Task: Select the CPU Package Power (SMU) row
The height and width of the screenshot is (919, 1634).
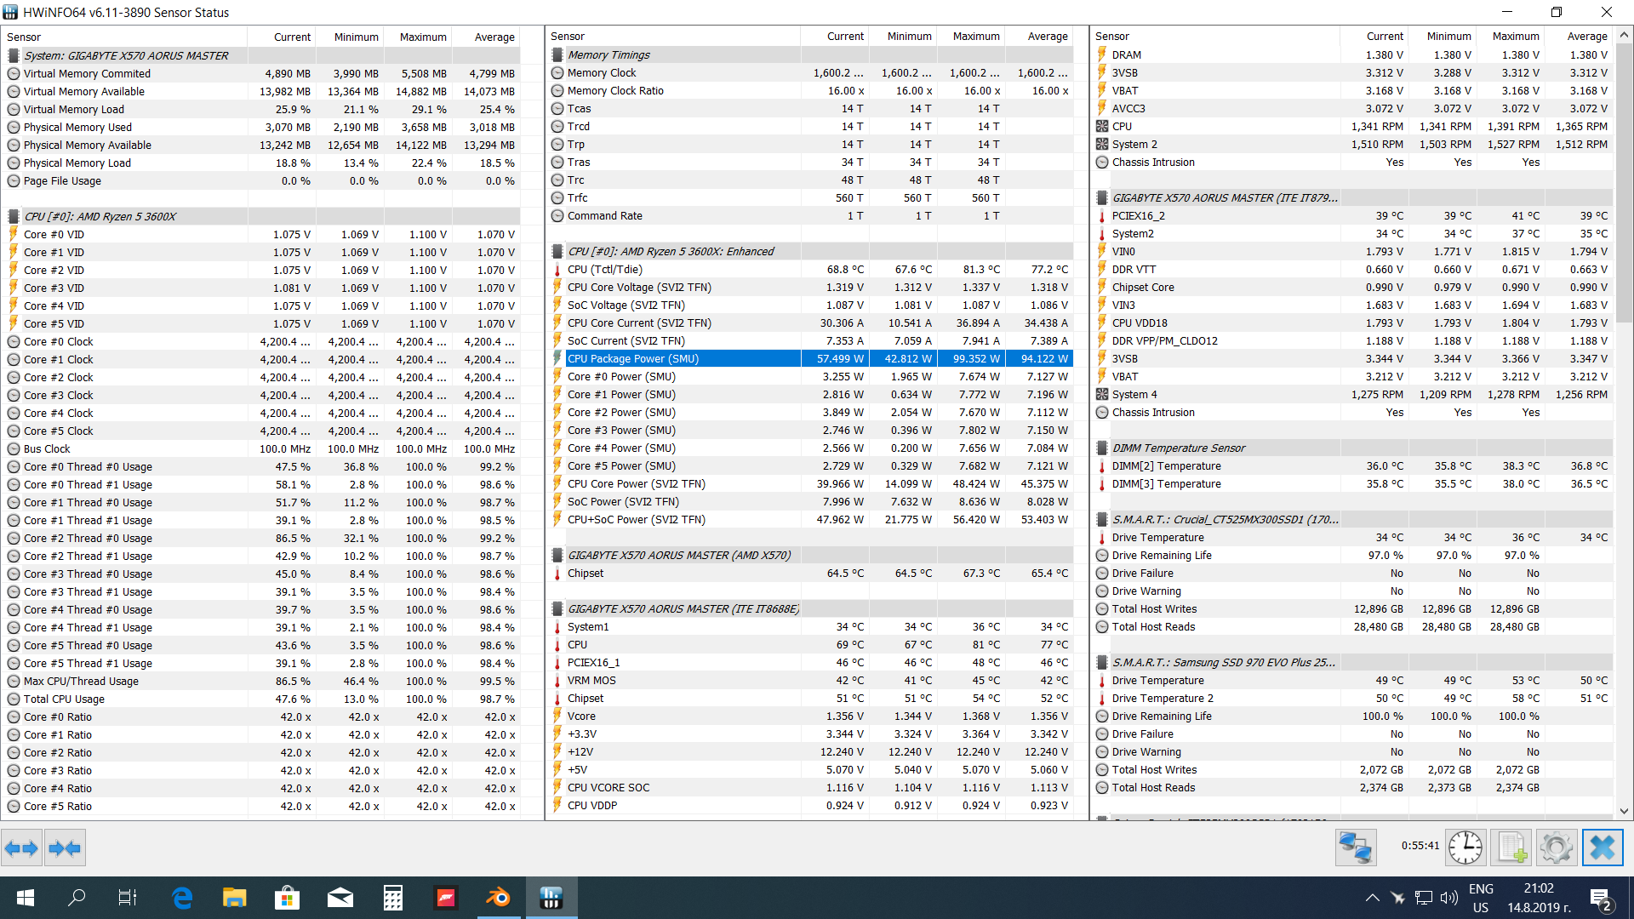Action: tap(809, 359)
